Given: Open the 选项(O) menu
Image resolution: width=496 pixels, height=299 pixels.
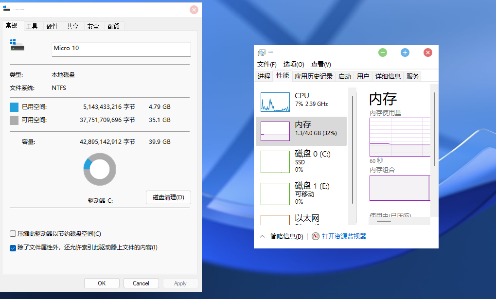Looking at the screenshot, I should 293,64.
